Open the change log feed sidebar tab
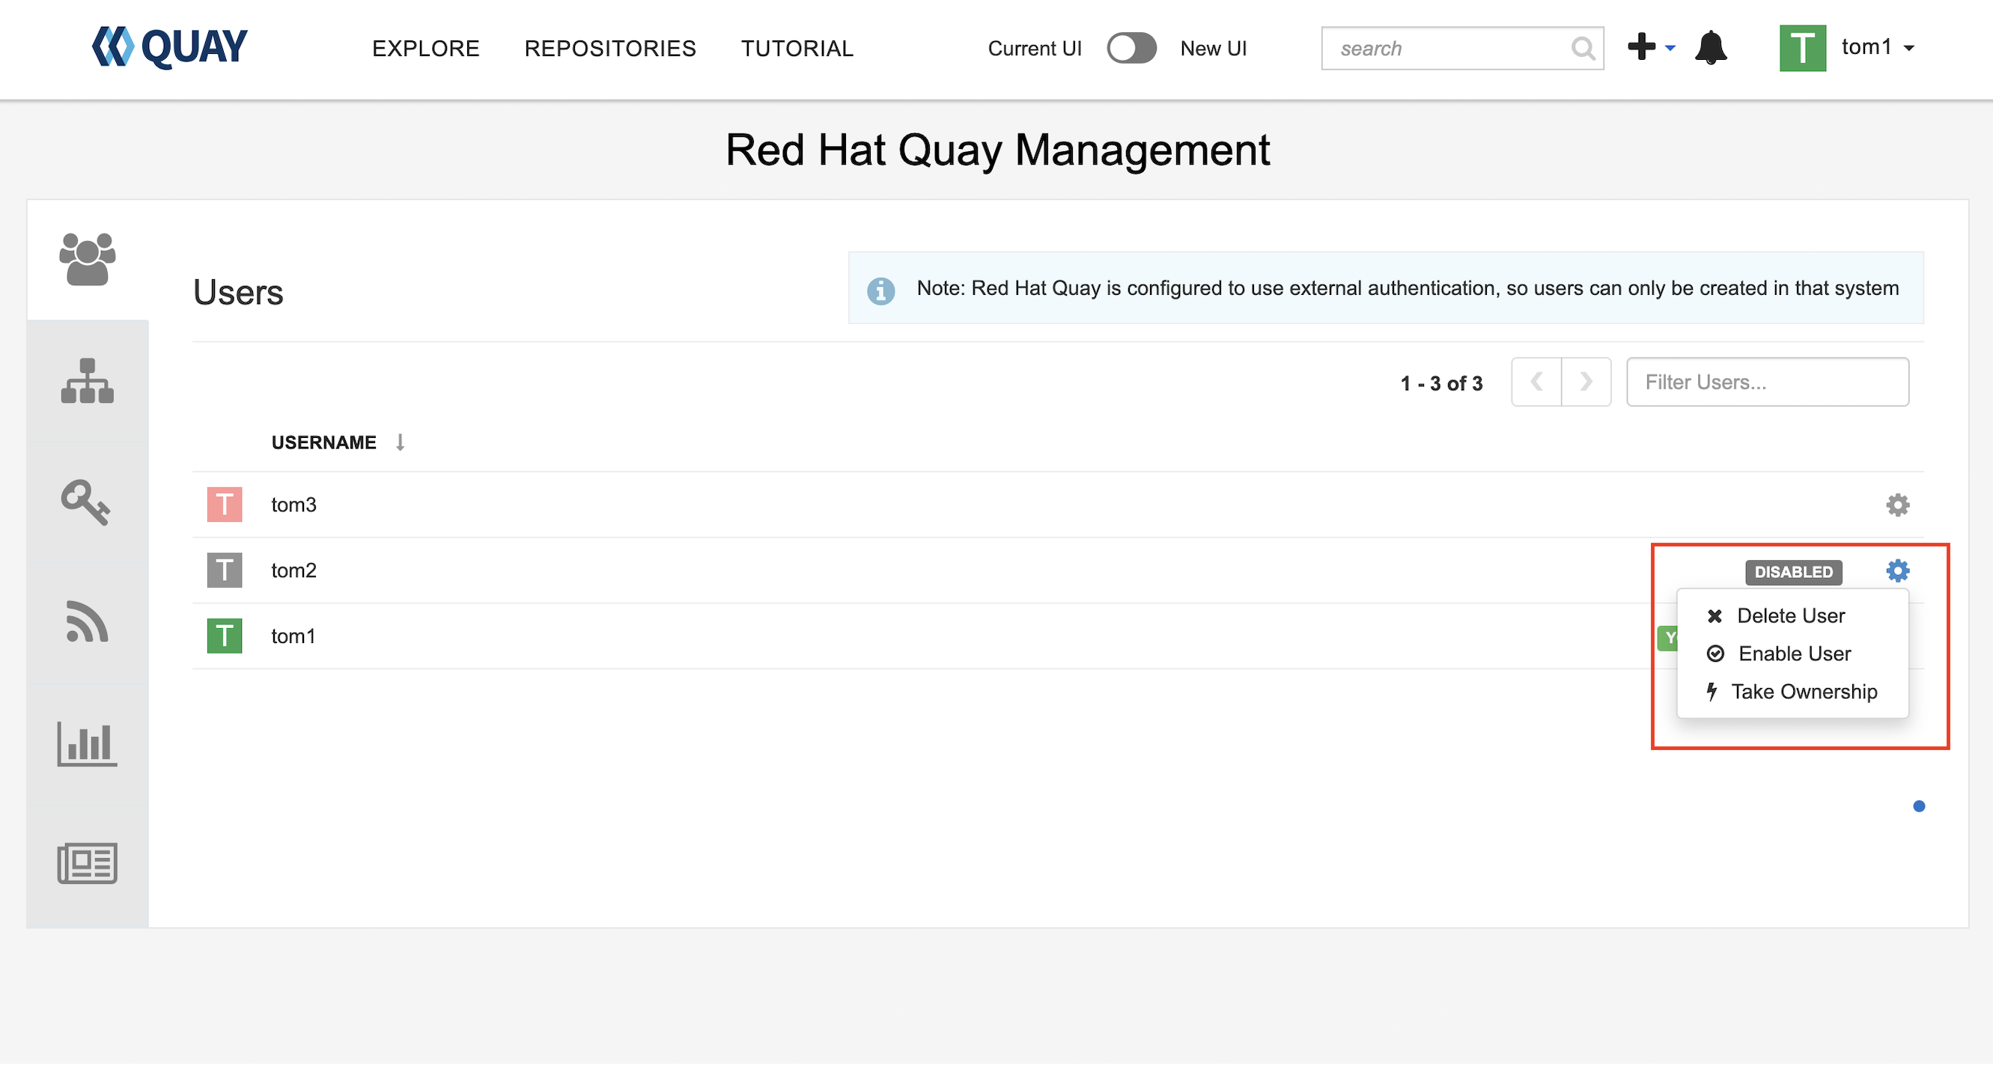 [87, 623]
